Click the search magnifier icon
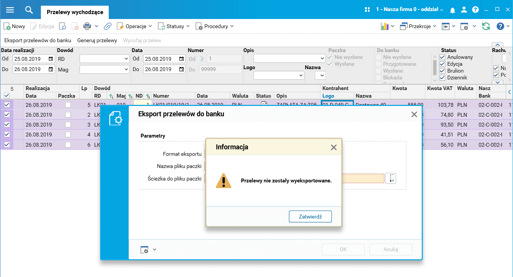This screenshot has height=277, width=513. click(29, 9)
